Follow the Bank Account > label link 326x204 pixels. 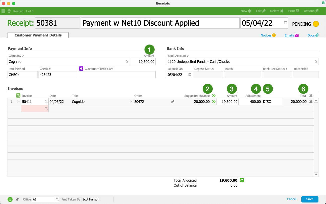178,56
